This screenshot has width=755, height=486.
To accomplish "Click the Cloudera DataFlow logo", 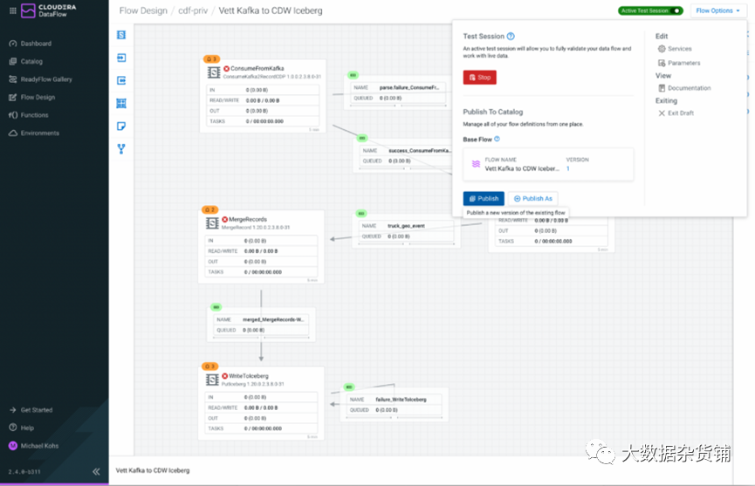I will (x=49, y=10).
